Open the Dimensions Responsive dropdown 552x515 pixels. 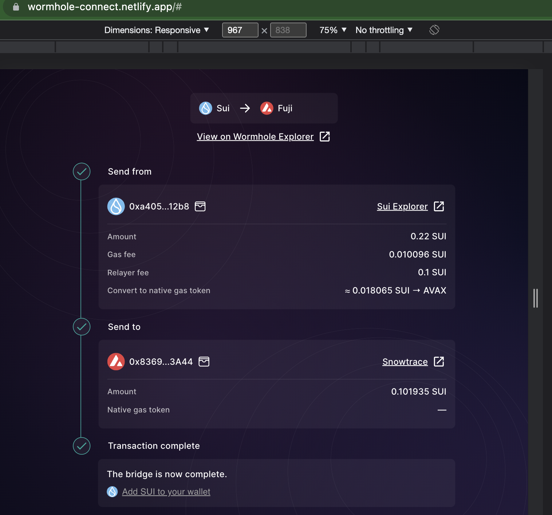pyautogui.click(x=156, y=30)
